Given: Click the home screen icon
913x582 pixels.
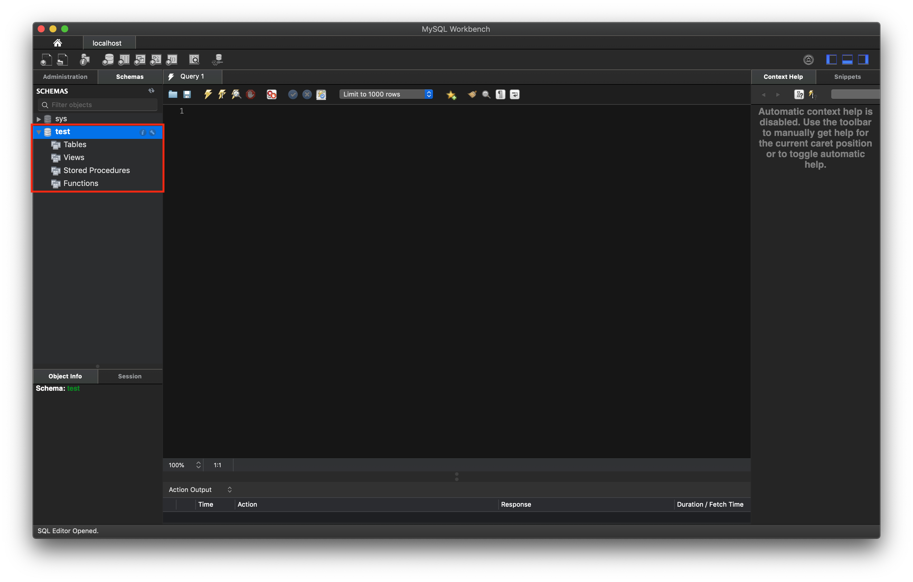Looking at the screenshot, I should [58, 43].
